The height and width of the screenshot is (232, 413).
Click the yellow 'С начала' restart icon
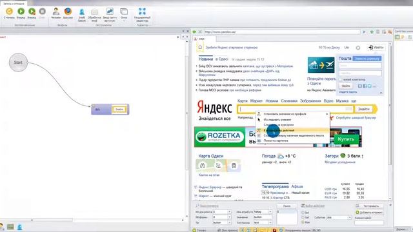click(9, 12)
